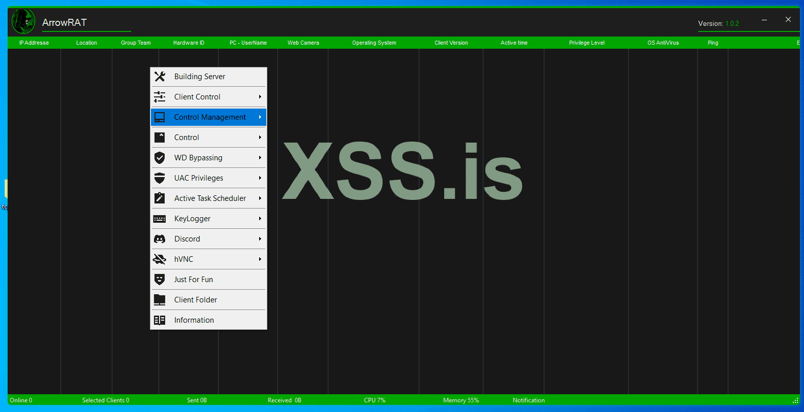Click the icon beside the hVNC entry
This screenshot has width=804, height=412.
coord(160,259)
